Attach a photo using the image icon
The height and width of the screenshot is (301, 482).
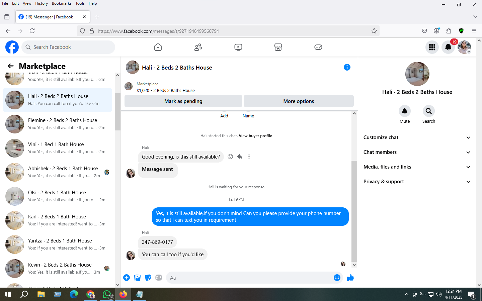point(137,278)
